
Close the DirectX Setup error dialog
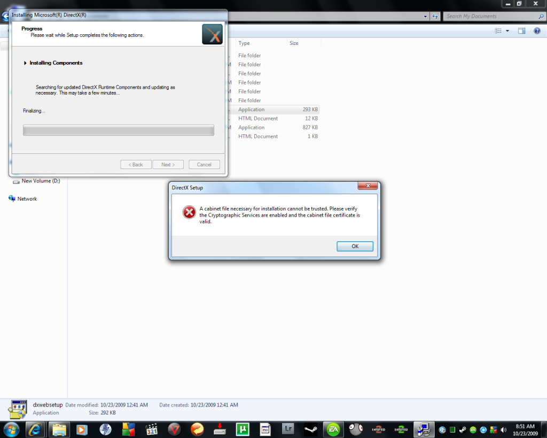tap(368, 186)
